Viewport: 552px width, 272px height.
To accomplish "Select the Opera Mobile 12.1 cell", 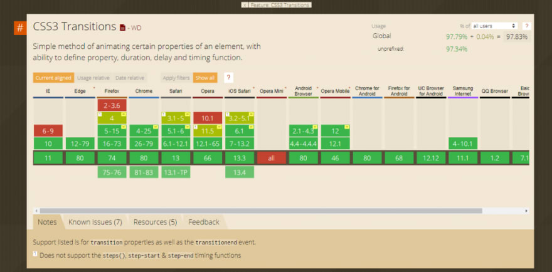I will [x=335, y=144].
